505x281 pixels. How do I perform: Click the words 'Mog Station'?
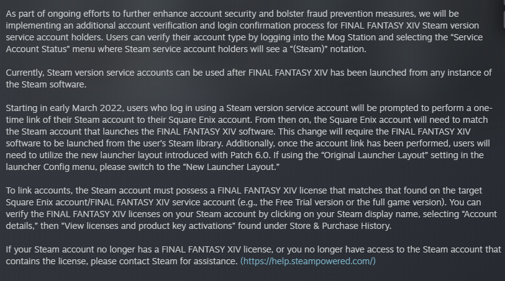point(352,37)
